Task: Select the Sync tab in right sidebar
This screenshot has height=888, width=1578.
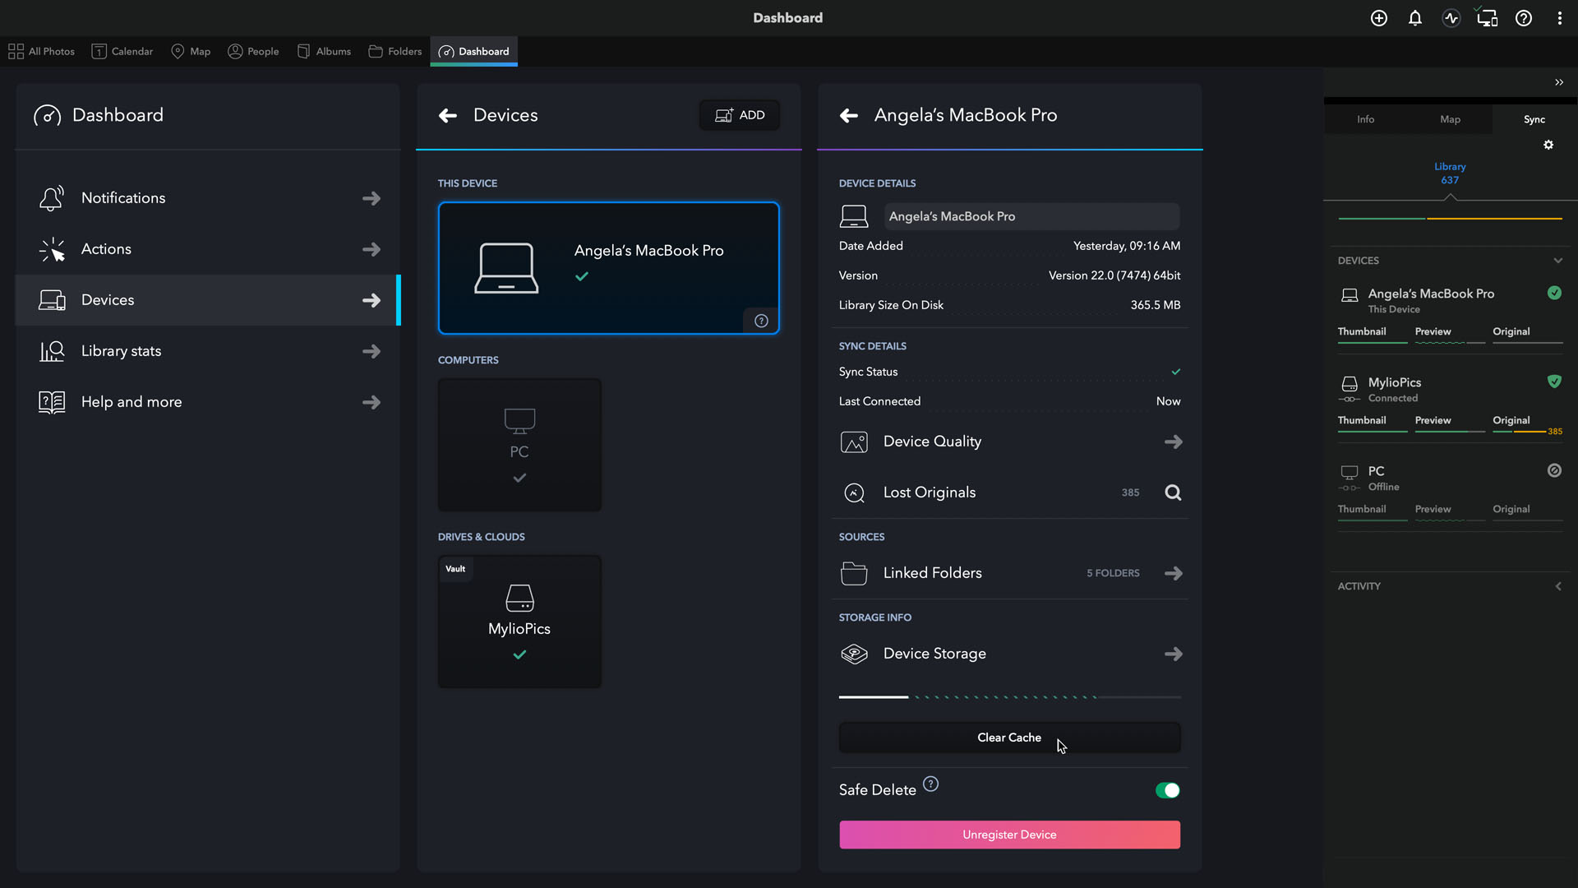Action: pyautogui.click(x=1534, y=119)
